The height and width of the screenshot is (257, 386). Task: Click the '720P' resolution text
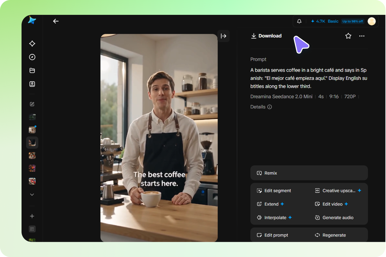click(x=350, y=97)
